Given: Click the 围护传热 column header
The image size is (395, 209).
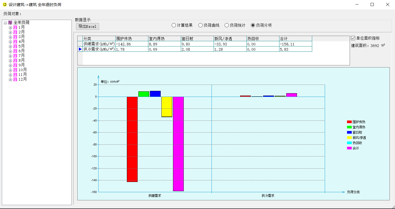Looking at the screenshot, I should tap(132, 39).
